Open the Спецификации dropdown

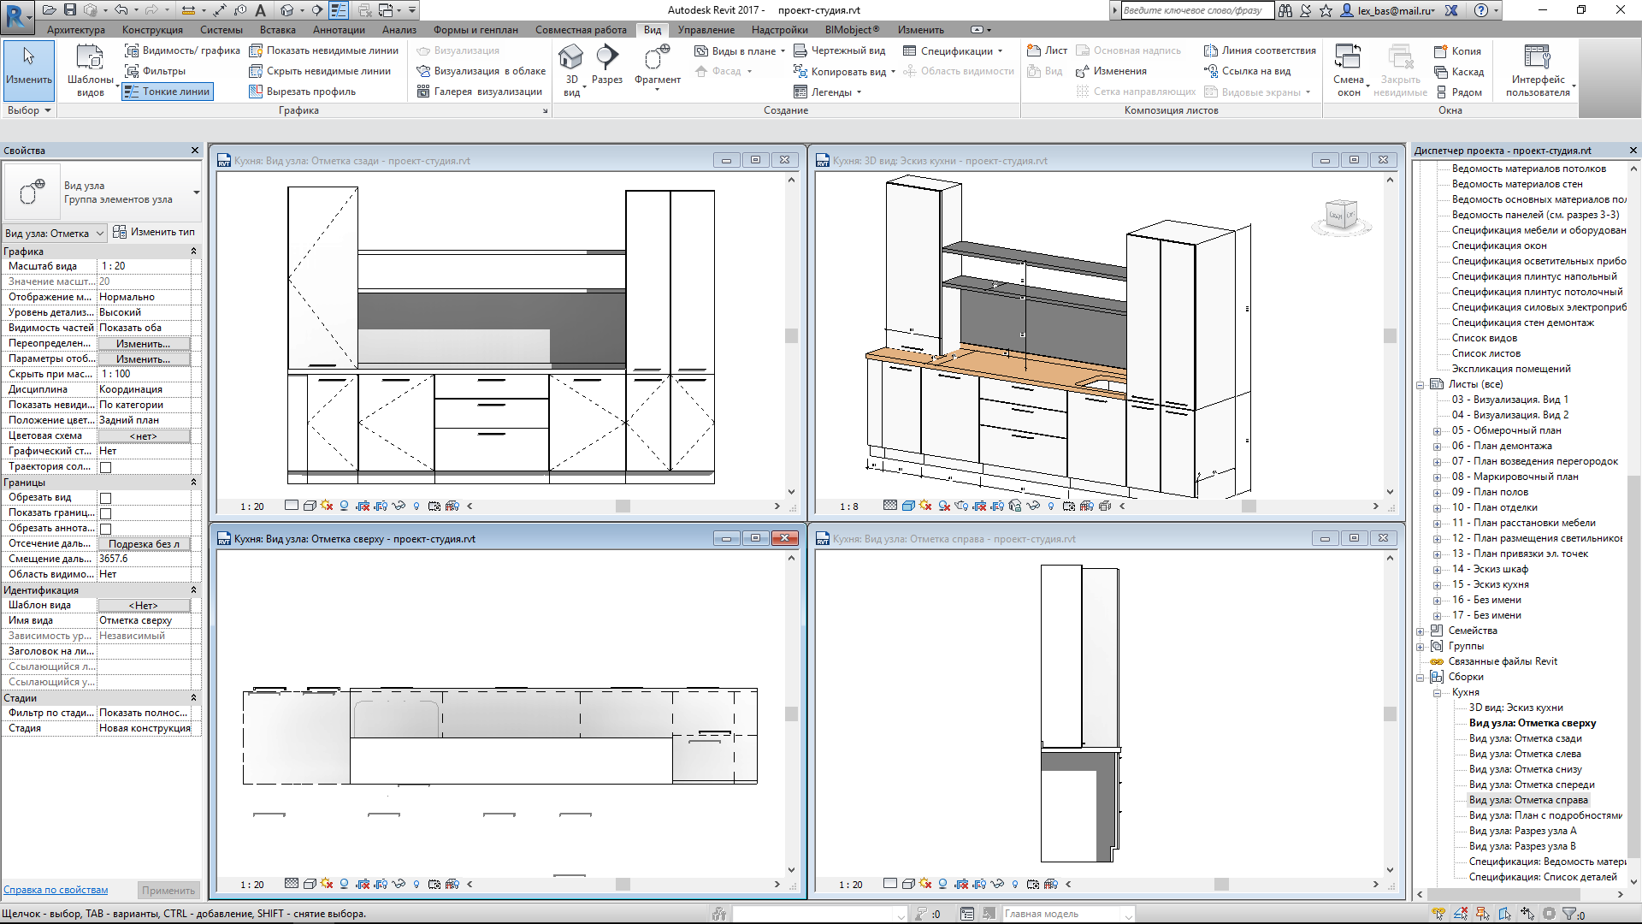tap(953, 50)
